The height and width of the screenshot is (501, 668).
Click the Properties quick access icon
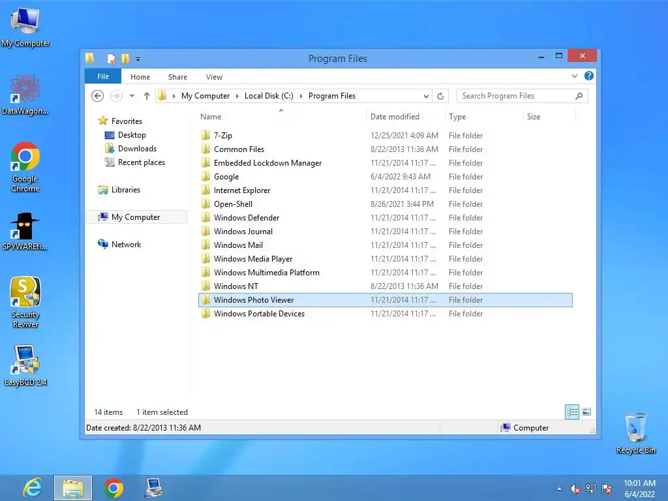(112, 59)
